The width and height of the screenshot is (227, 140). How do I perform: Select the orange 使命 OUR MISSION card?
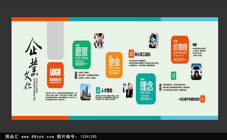coord(114,65)
